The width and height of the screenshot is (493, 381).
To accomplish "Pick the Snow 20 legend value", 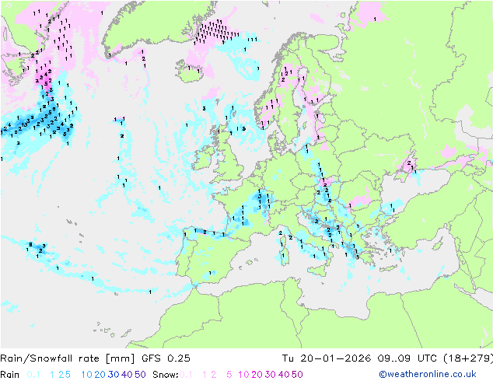I will coord(257,375).
